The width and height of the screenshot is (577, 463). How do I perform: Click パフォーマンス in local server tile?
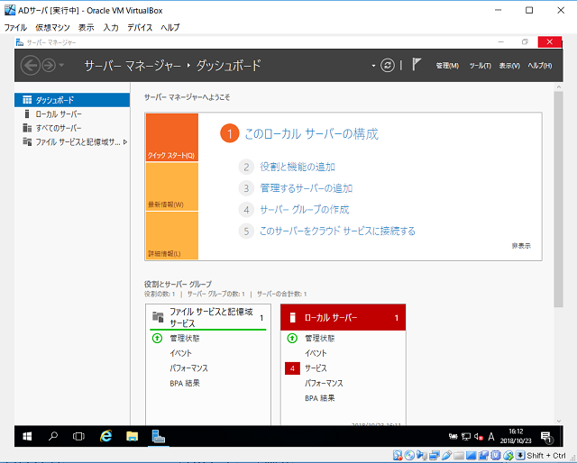(x=324, y=383)
